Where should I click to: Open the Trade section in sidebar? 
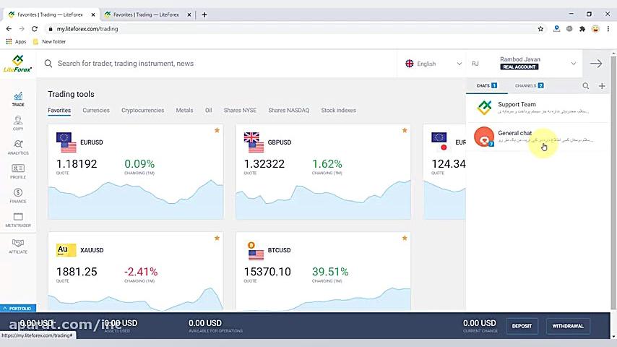pyautogui.click(x=18, y=99)
